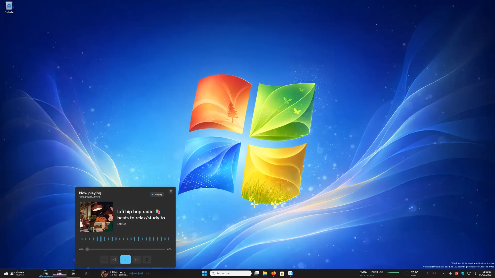This screenshot has height=278, width=495.
Task: Click the Rechercher search box
Action: pyautogui.click(x=231, y=273)
